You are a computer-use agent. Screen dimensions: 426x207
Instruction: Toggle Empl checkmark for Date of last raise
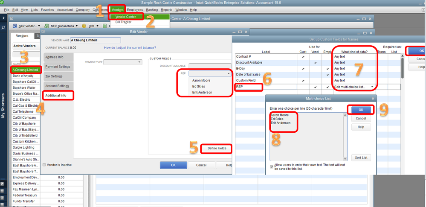click(x=327, y=75)
